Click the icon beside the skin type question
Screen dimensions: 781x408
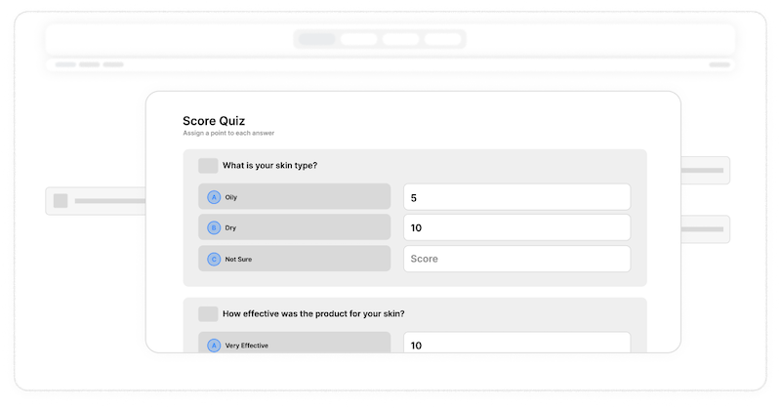click(208, 166)
